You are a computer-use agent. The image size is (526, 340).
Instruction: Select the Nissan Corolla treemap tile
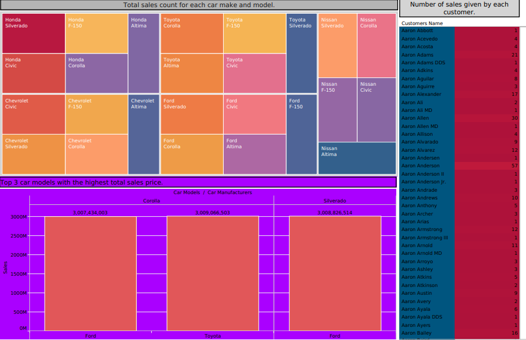377,45
